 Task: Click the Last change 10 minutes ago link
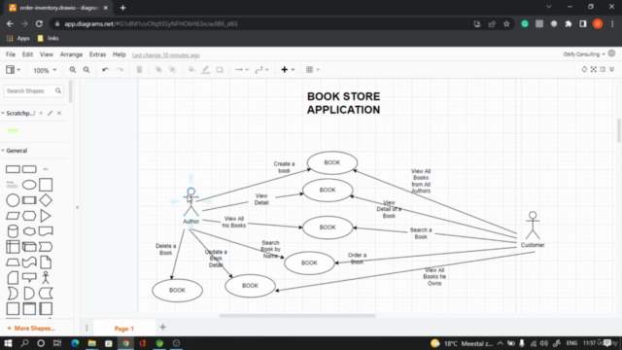166,55
